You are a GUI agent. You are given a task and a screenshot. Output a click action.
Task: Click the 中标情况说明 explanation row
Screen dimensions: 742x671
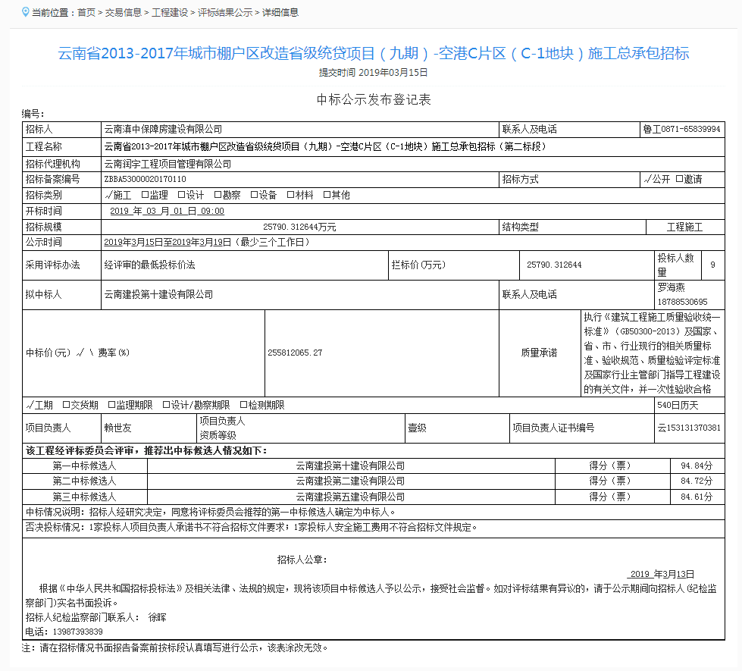[x=374, y=513]
